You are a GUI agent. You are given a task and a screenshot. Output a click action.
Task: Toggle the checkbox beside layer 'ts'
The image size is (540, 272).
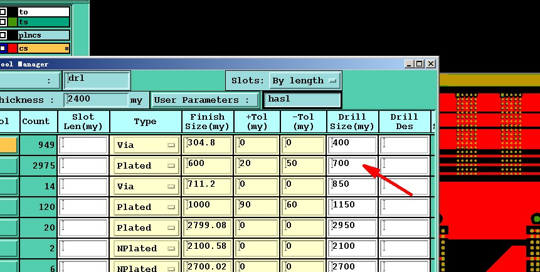(3, 22)
